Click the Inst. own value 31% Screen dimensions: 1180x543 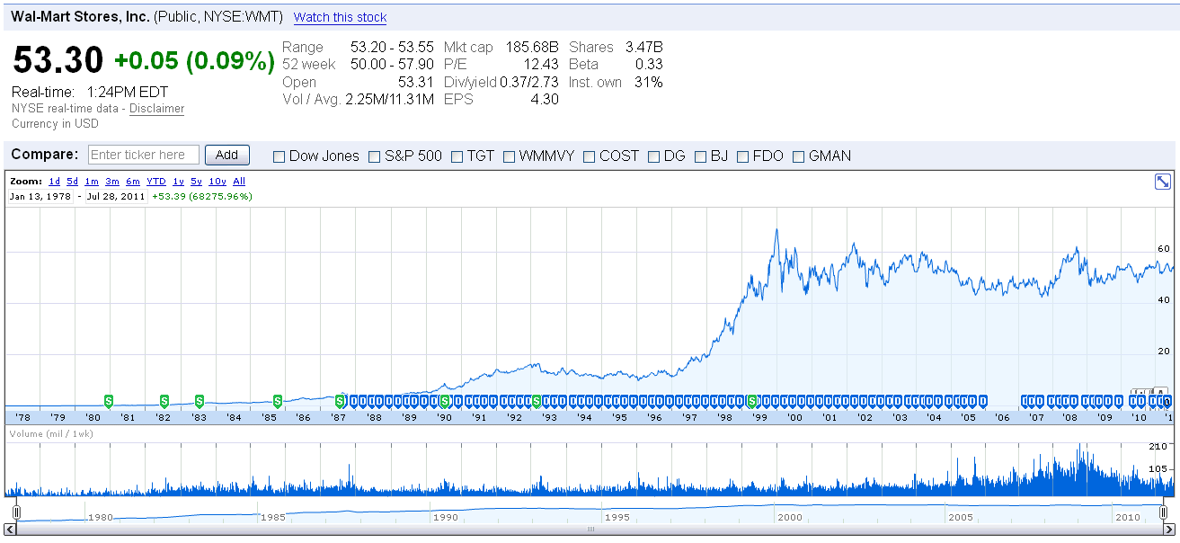651,82
